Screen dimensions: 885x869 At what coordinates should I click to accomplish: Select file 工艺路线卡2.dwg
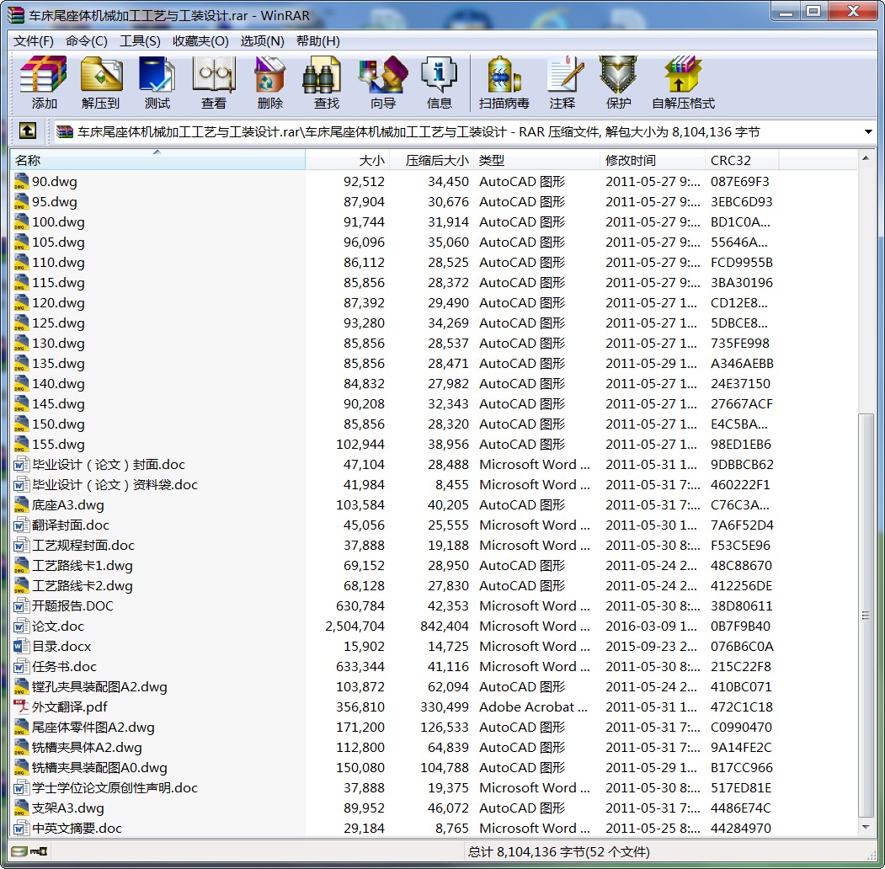pyautogui.click(x=83, y=586)
